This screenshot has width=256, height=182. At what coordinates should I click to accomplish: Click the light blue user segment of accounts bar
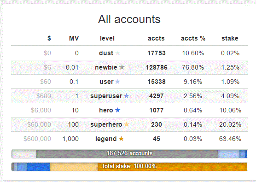click(x=228, y=154)
